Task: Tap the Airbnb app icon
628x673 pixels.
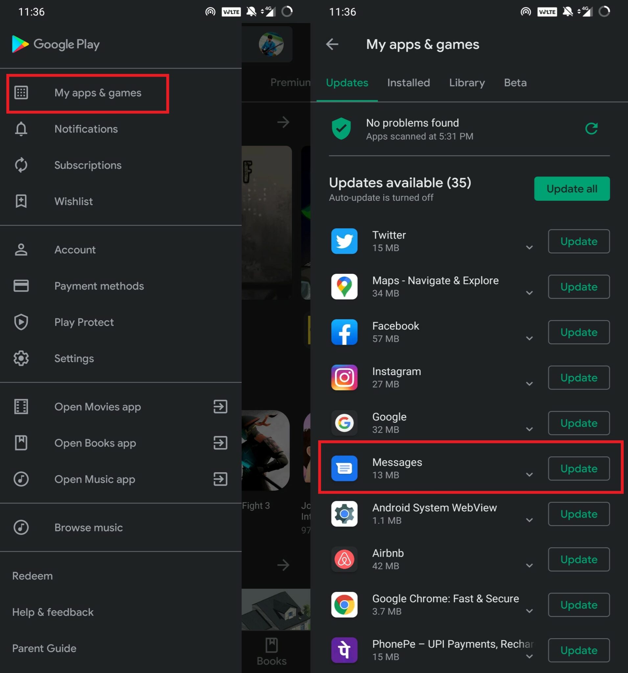Action: point(344,560)
